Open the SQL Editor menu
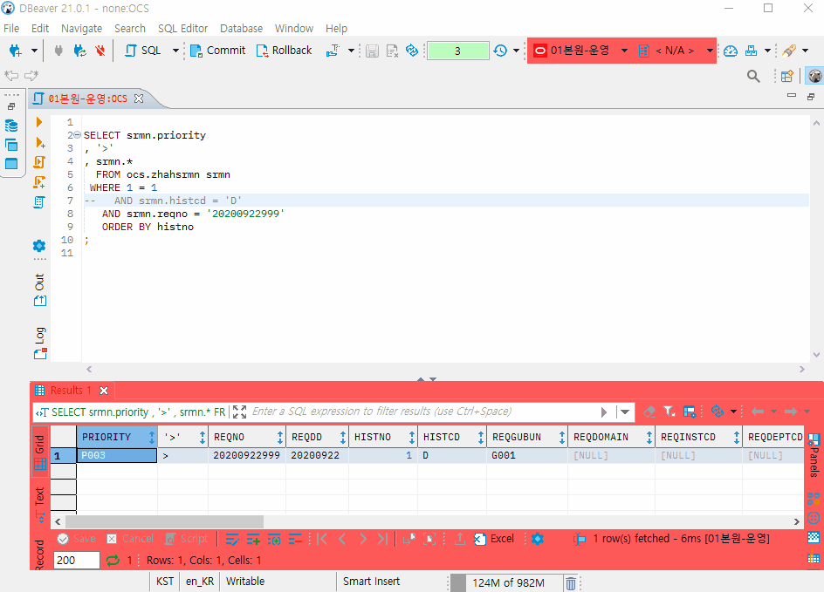824x592 pixels. [x=182, y=29]
